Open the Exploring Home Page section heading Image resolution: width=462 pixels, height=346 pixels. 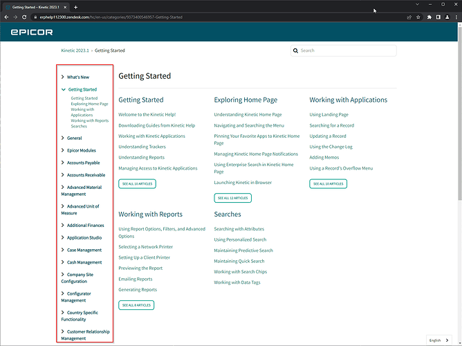246,100
